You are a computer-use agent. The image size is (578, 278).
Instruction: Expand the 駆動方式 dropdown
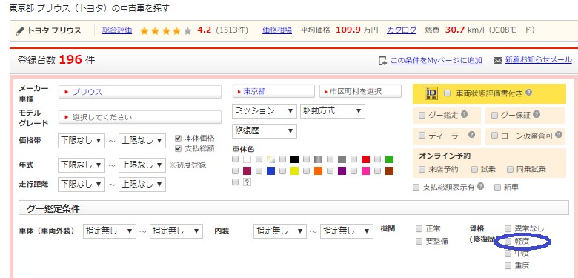click(x=333, y=111)
